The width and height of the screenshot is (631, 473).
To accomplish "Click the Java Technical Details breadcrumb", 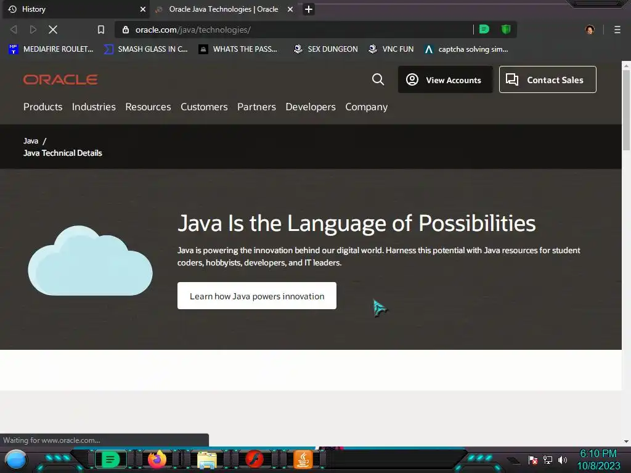I will pyautogui.click(x=62, y=153).
